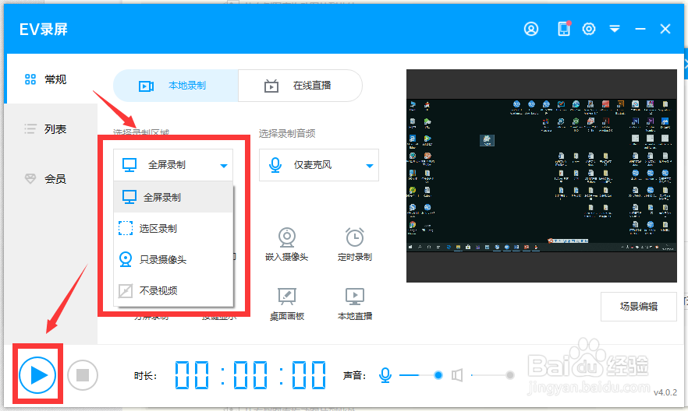Click the 00:00:00 duration timer display

(250, 375)
